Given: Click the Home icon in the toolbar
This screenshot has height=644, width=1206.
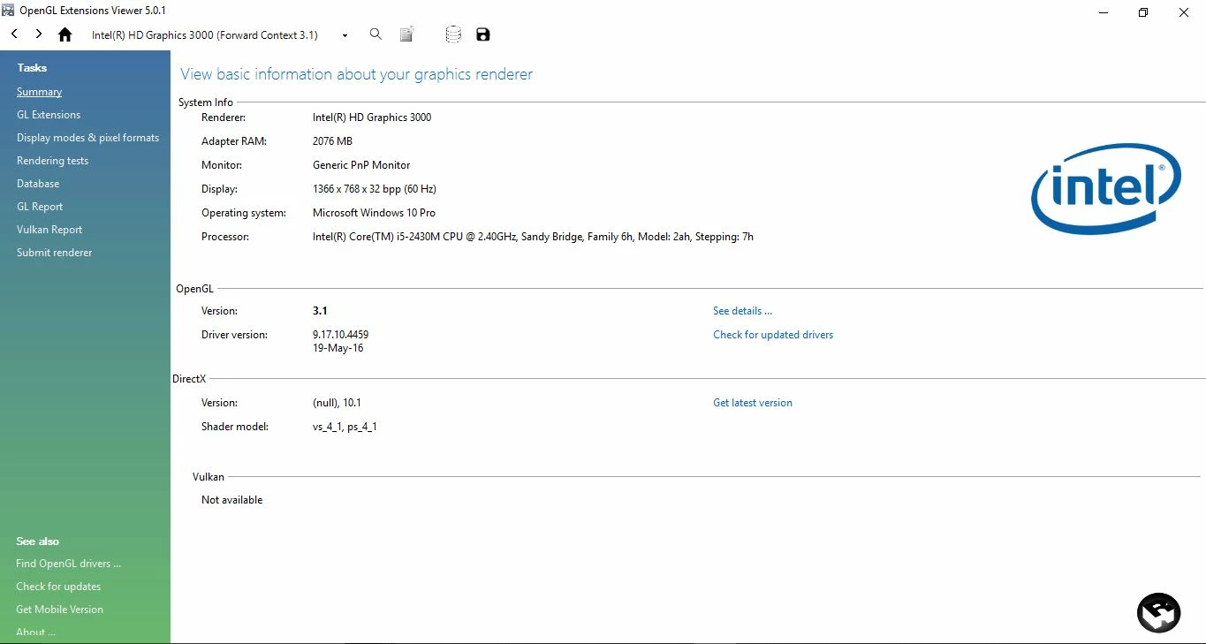Looking at the screenshot, I should click(64, 34).
